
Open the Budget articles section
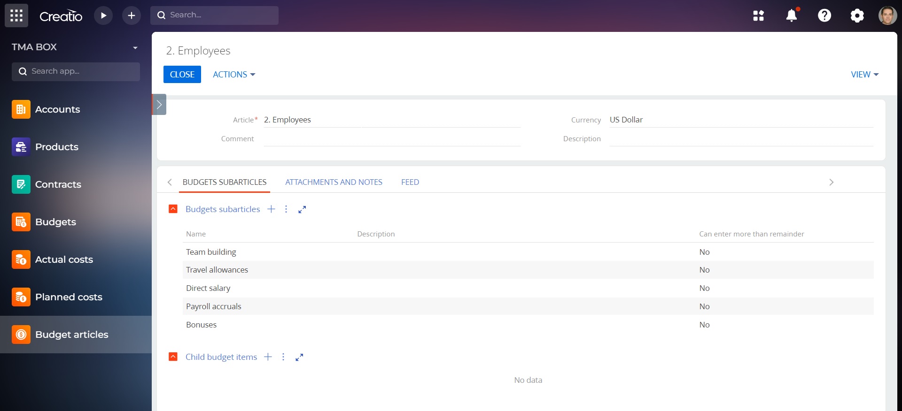click(76, 335)
